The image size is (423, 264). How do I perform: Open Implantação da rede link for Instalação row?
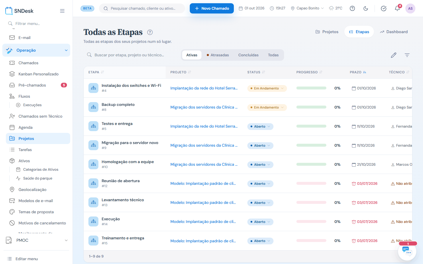click(x=204, y=88)
